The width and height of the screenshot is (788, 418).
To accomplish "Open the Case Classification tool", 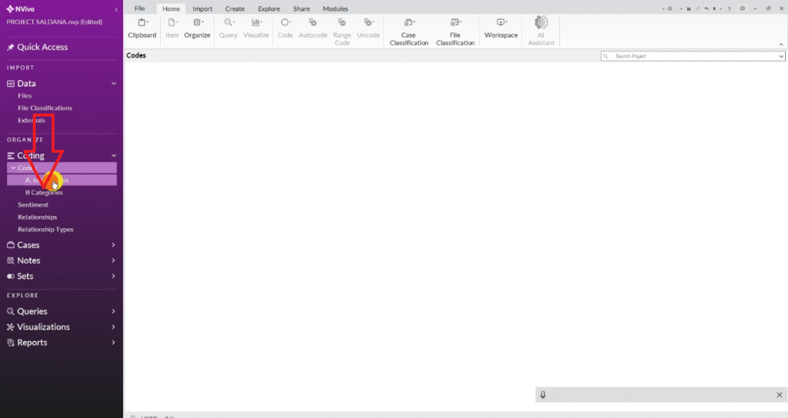I will pos(409,31).
